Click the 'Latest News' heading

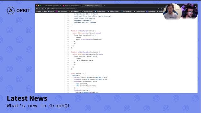(27, 98)
